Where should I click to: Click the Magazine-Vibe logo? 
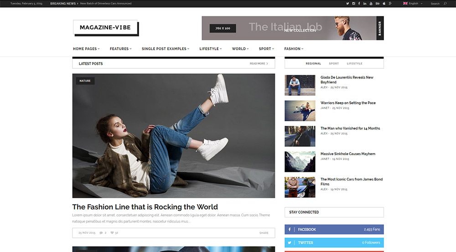[x=105, y=27]
